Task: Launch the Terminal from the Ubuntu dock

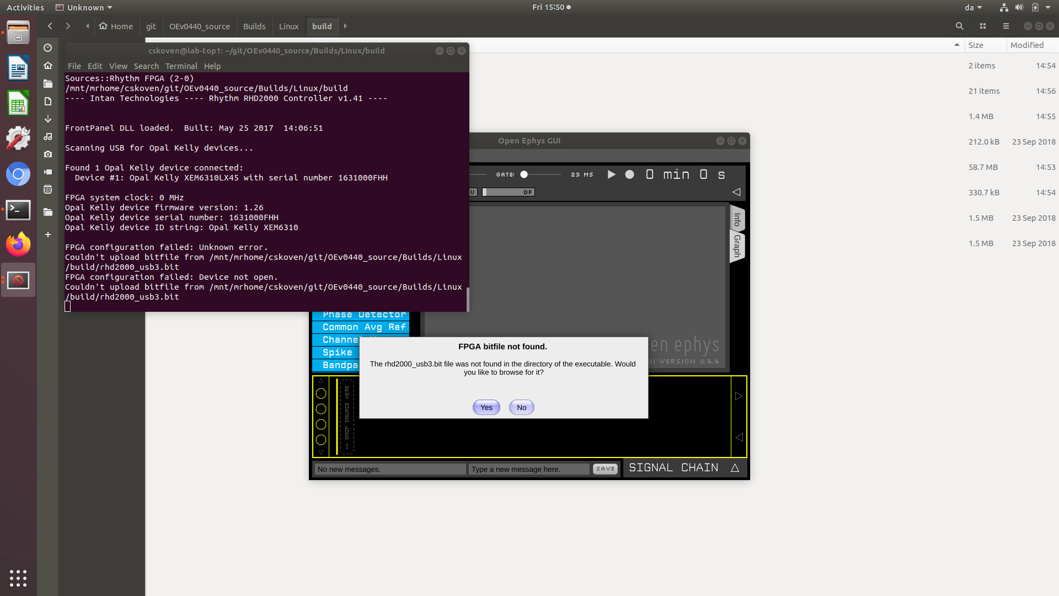Action: (x=18, y=210)
